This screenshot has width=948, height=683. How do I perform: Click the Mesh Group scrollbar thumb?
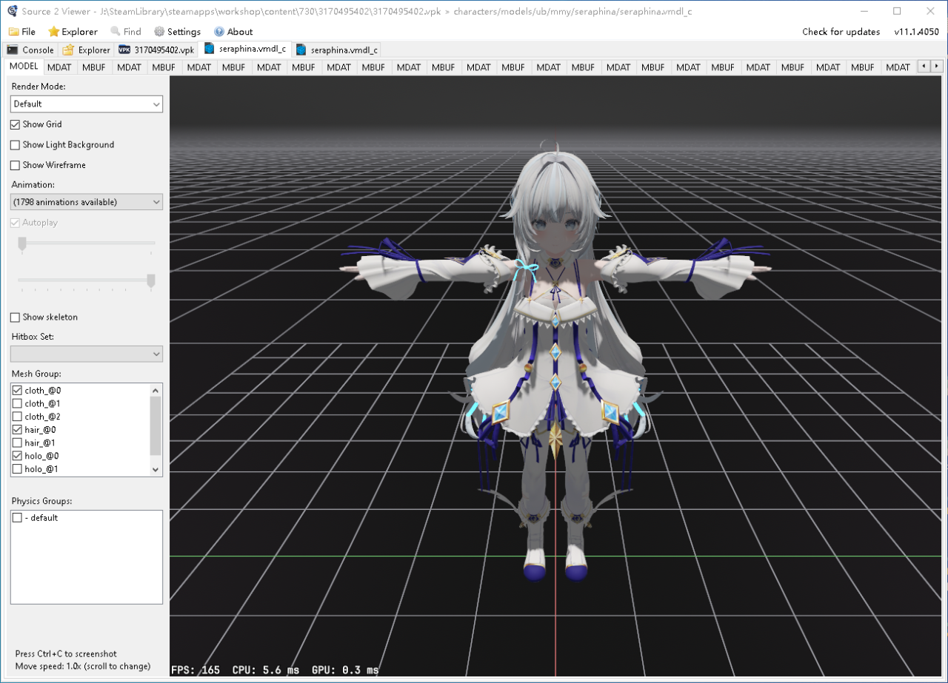coord(156,425)
